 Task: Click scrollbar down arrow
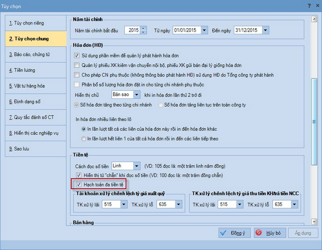(x=314, y=222)
